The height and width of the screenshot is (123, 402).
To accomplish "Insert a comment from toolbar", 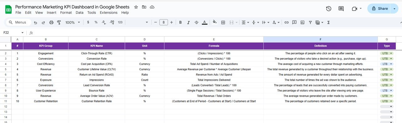I will pos(294,22).
